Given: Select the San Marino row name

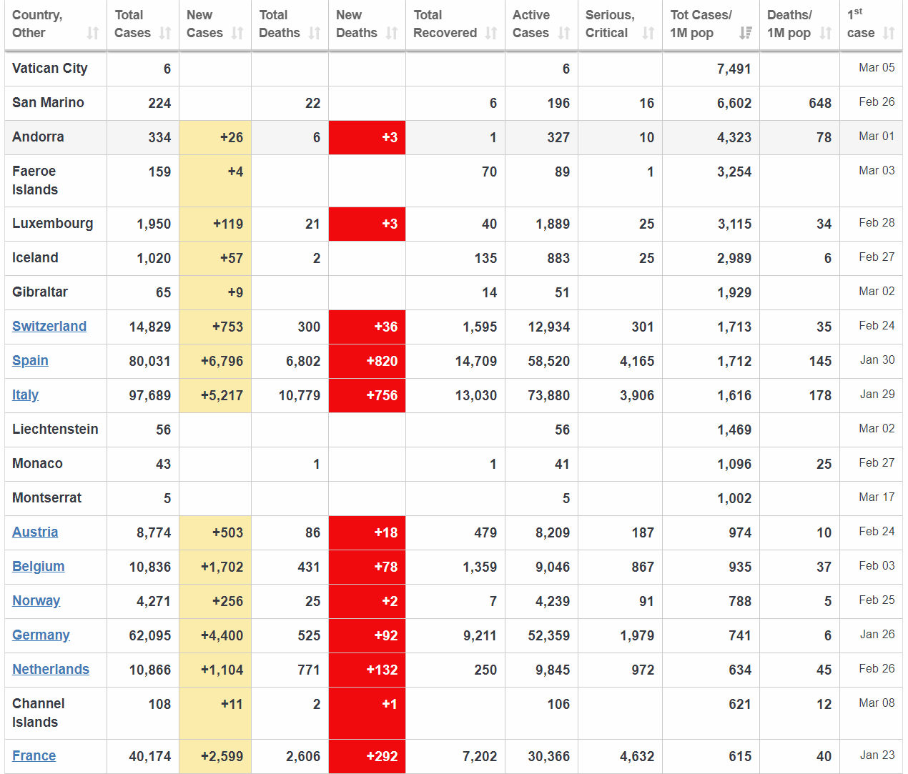Looking at the screenshot, I should [48, 103].
